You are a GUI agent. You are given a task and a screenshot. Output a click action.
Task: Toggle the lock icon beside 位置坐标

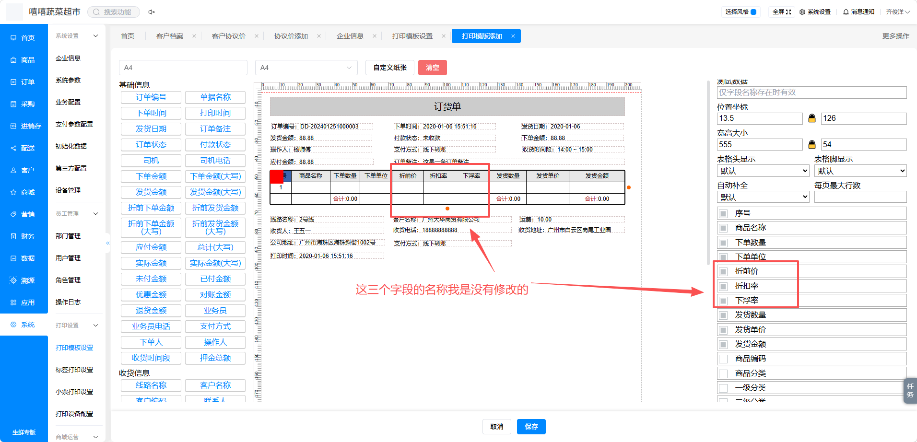(x=812, y=118)
